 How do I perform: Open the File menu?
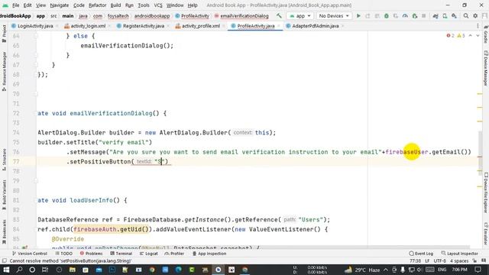tap(15, 5)
